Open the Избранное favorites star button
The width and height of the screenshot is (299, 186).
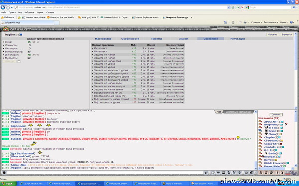tap(8, 17)
